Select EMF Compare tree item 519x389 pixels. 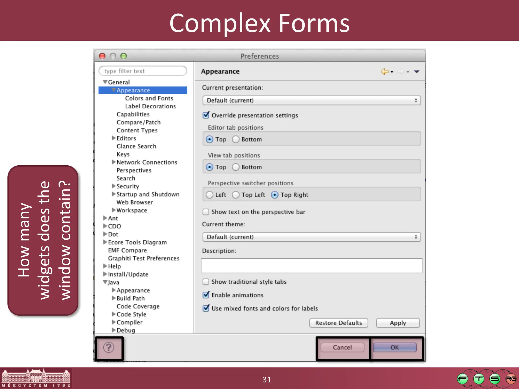[127, 250]
